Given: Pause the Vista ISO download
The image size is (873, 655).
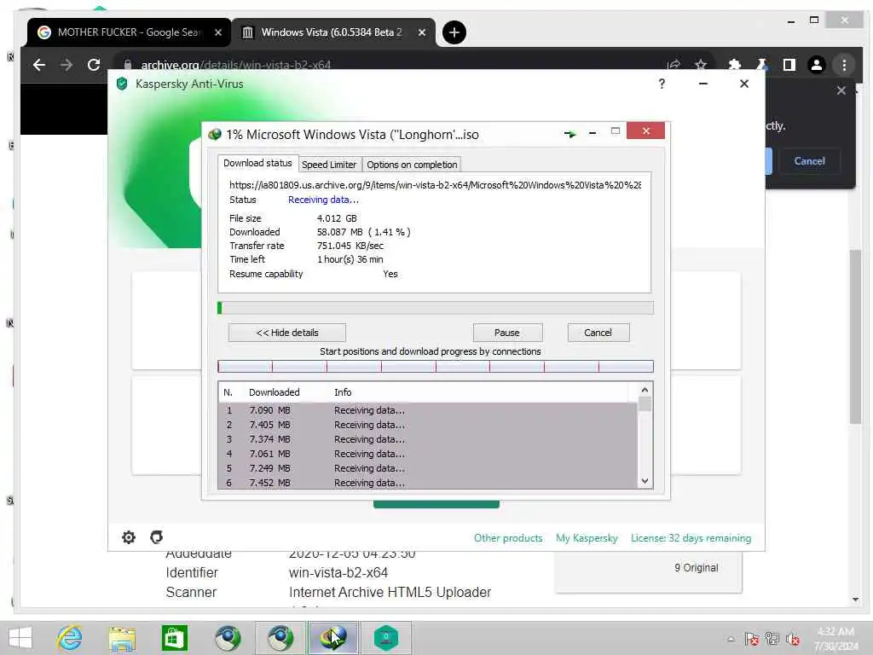Looking at the screenshot, I should (x=506, y=333).
